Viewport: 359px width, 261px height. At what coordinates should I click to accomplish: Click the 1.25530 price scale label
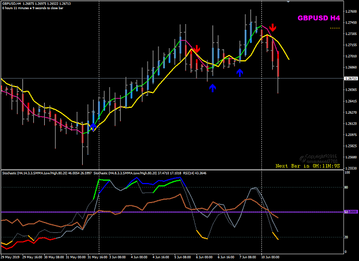pyautogui.click(x=351, y=169)
